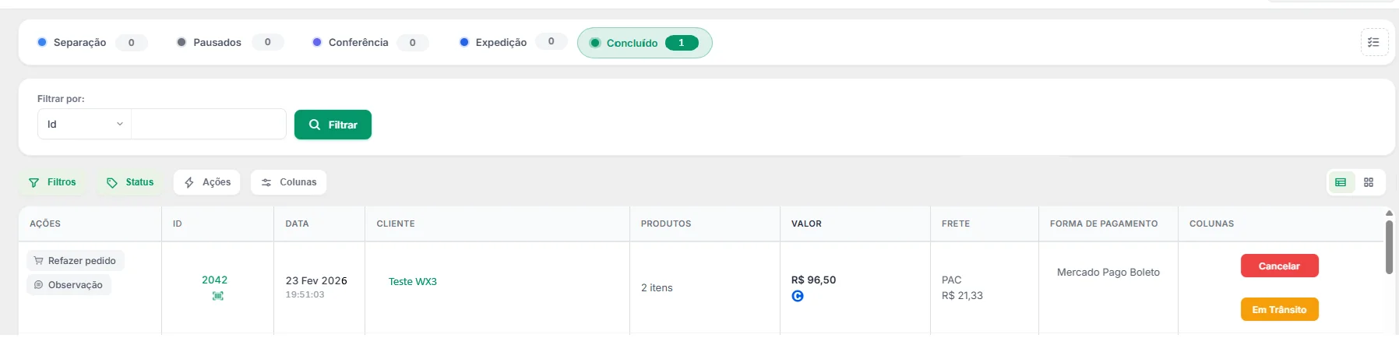Click the orange Em Trânsito button

(1279, 309)
